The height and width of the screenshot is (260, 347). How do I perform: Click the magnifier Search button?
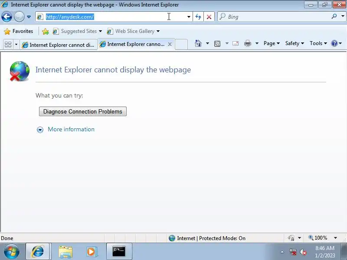click(334, 16)
